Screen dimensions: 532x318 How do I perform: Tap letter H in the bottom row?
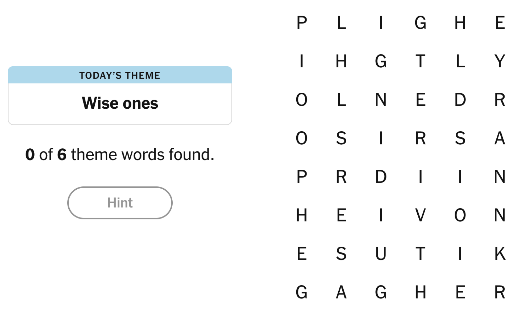[420, 292]
